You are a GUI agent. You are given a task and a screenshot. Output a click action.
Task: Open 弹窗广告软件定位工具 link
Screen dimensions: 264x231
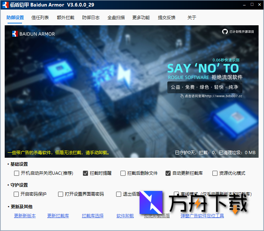pos(202,216)
